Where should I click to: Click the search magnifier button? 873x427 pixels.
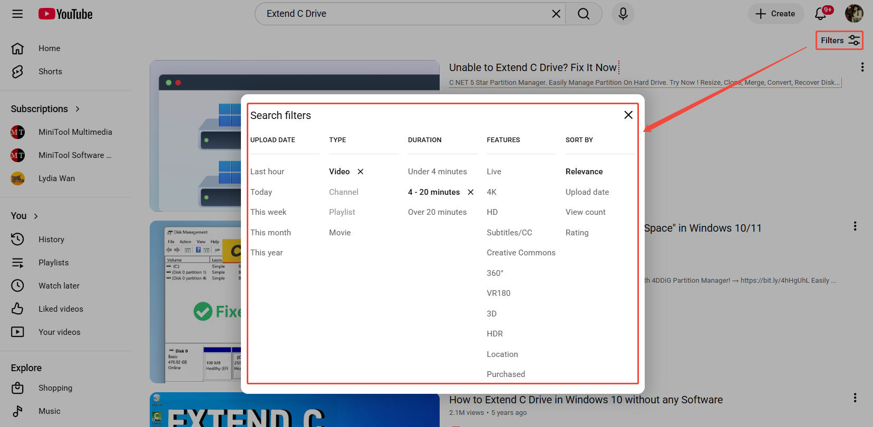pos(584,14)
